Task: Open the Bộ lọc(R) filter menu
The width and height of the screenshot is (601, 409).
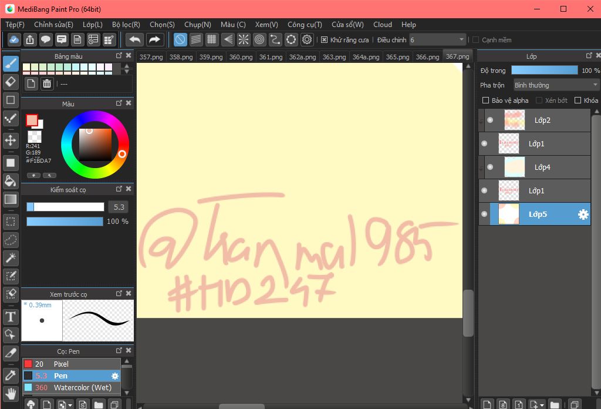Action: tap(126, 25)
